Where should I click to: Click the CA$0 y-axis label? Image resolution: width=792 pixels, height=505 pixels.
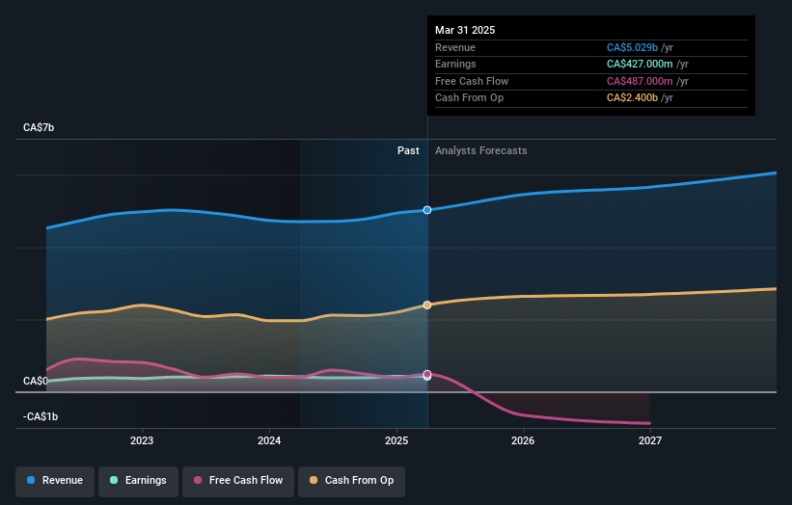tap(36, 381)
